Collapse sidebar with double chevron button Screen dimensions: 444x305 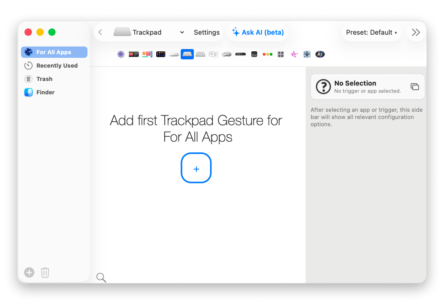(416, 32)
